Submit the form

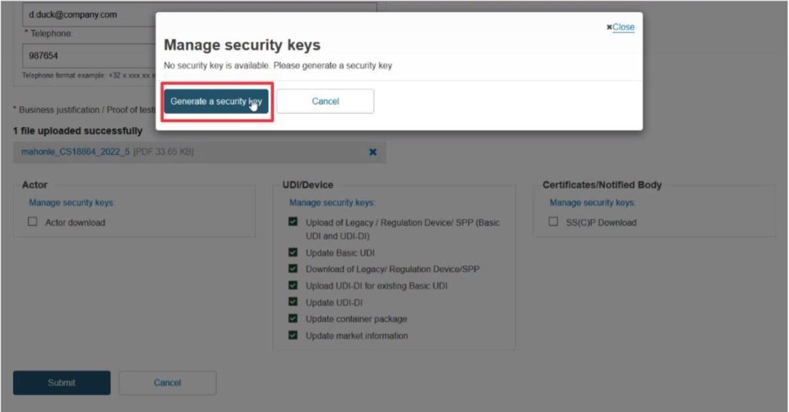coord(62,383)
